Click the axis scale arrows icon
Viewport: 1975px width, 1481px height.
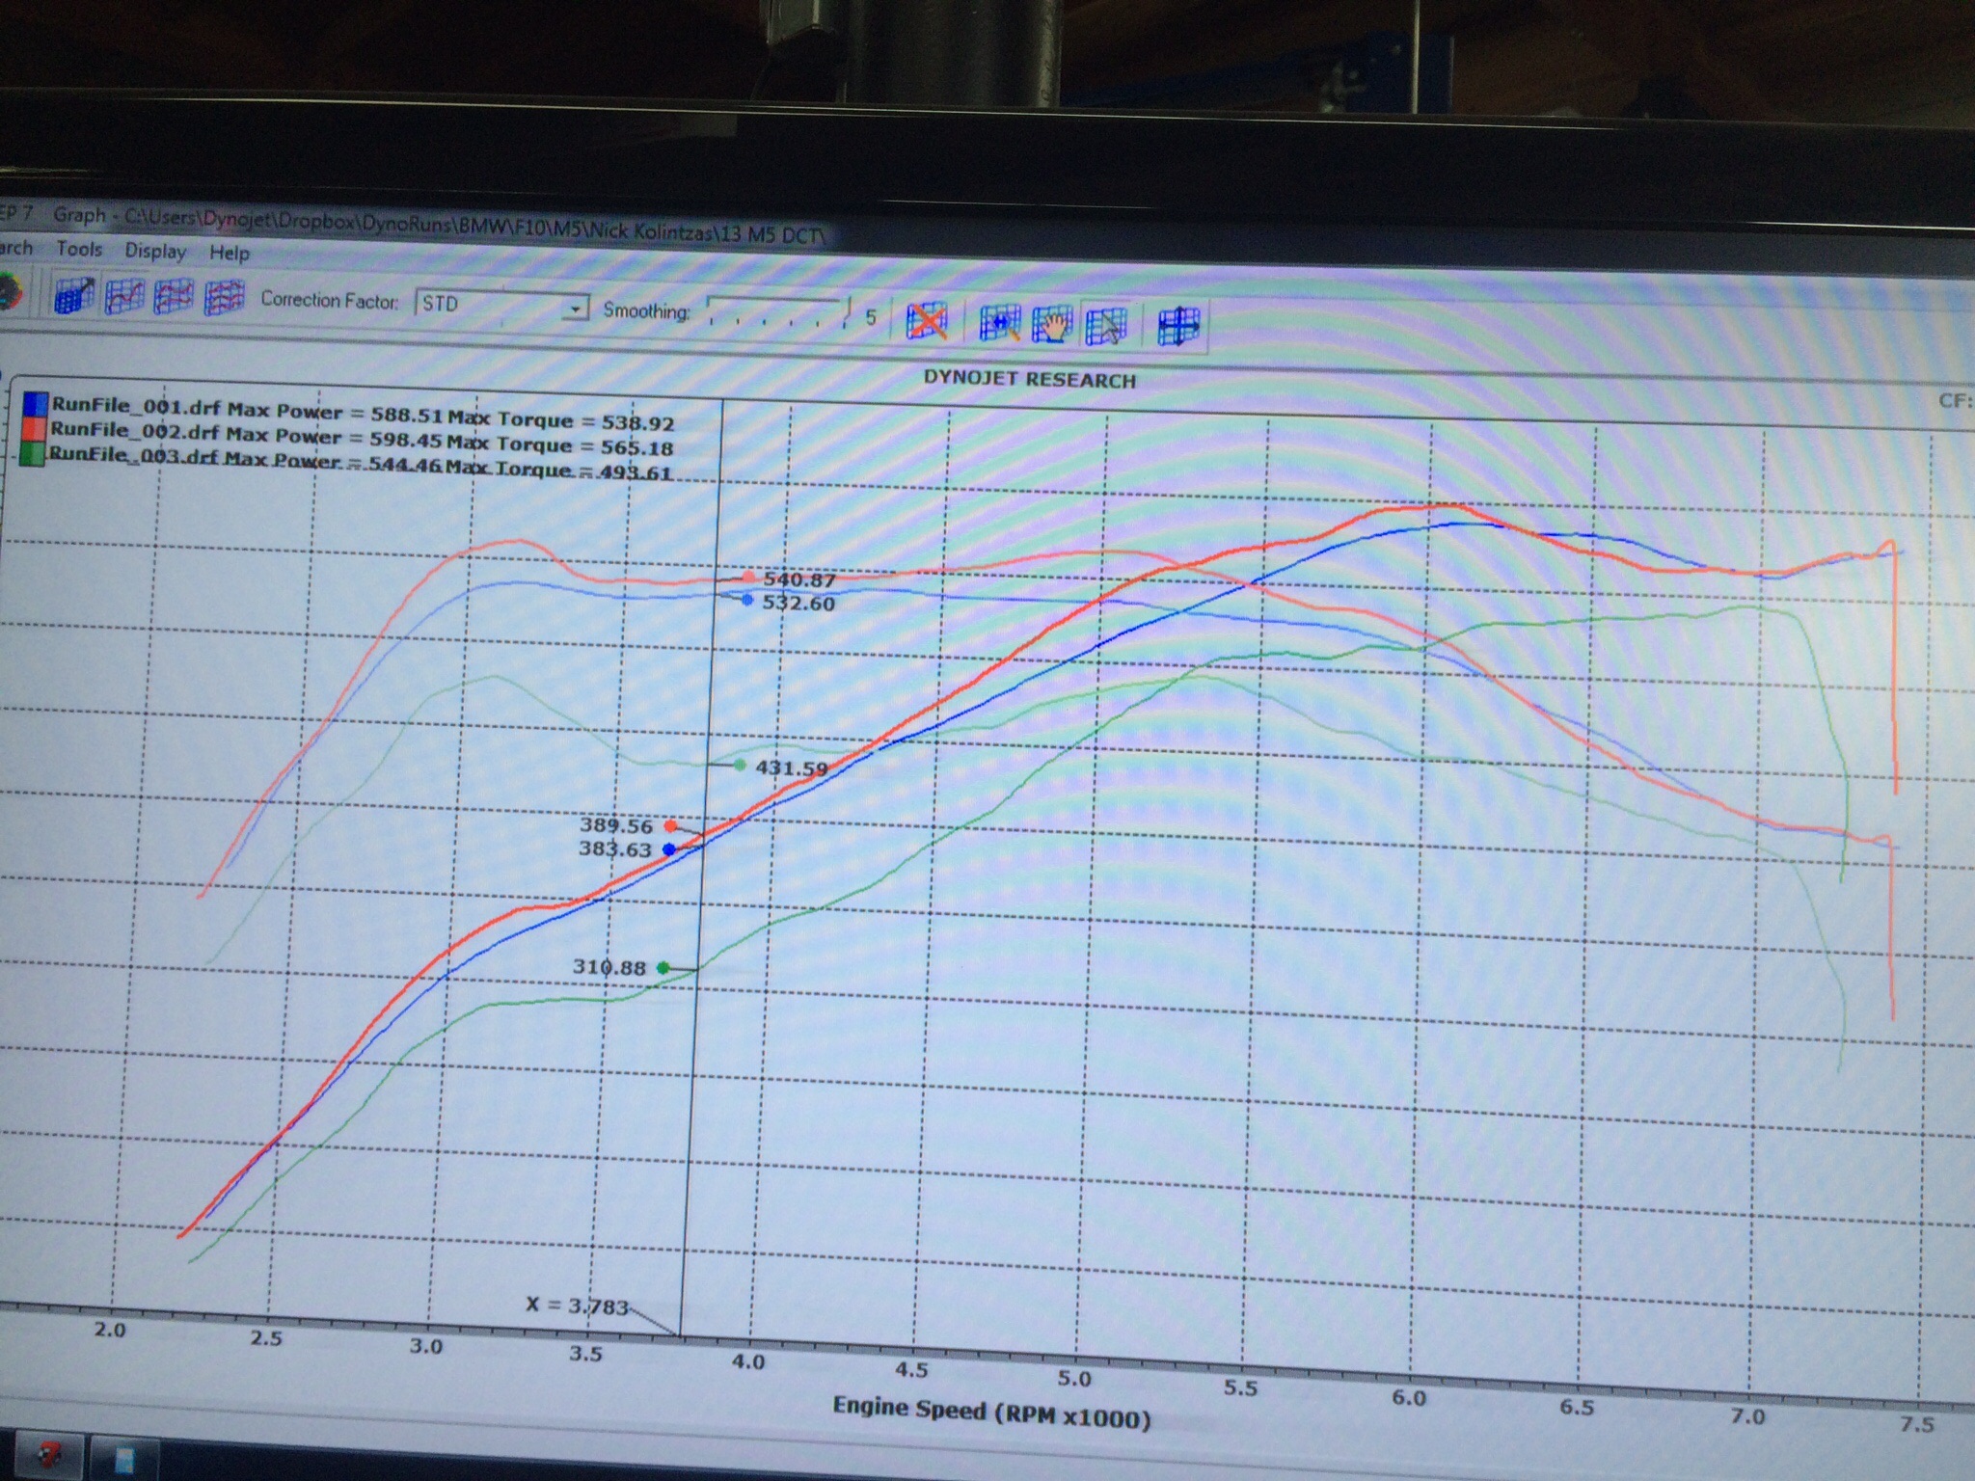click(1178, 327)
